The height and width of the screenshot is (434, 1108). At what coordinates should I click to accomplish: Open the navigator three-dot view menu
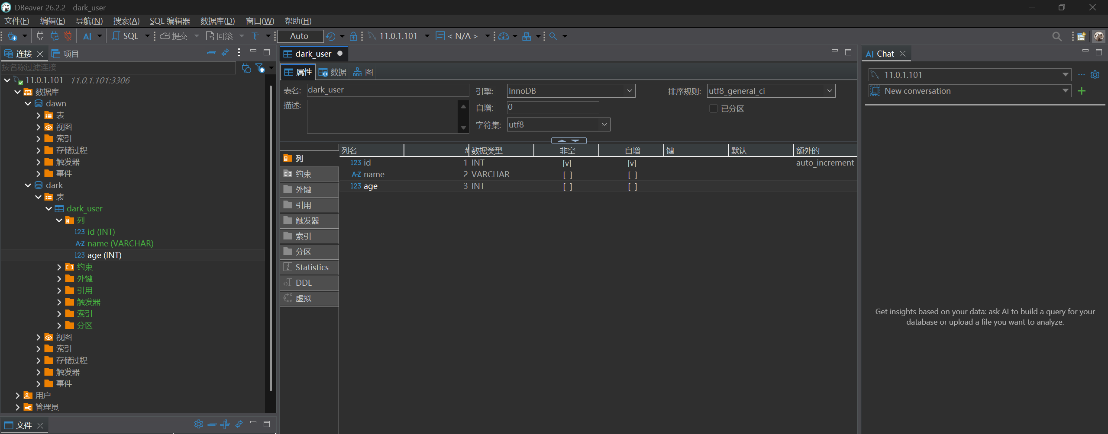click(x=239, y=53)
